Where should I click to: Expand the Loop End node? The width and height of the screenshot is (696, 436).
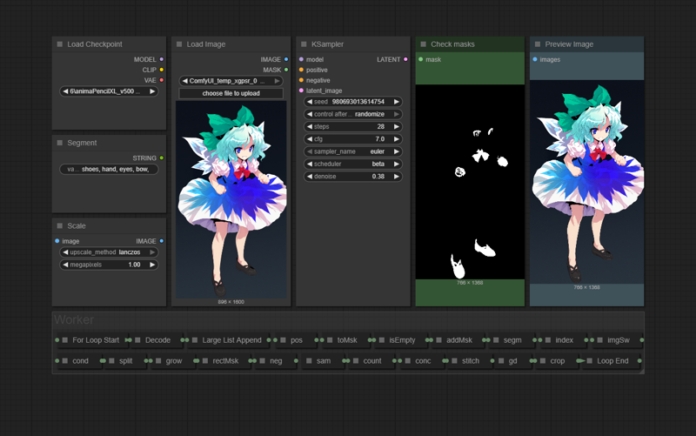(590, 361)
